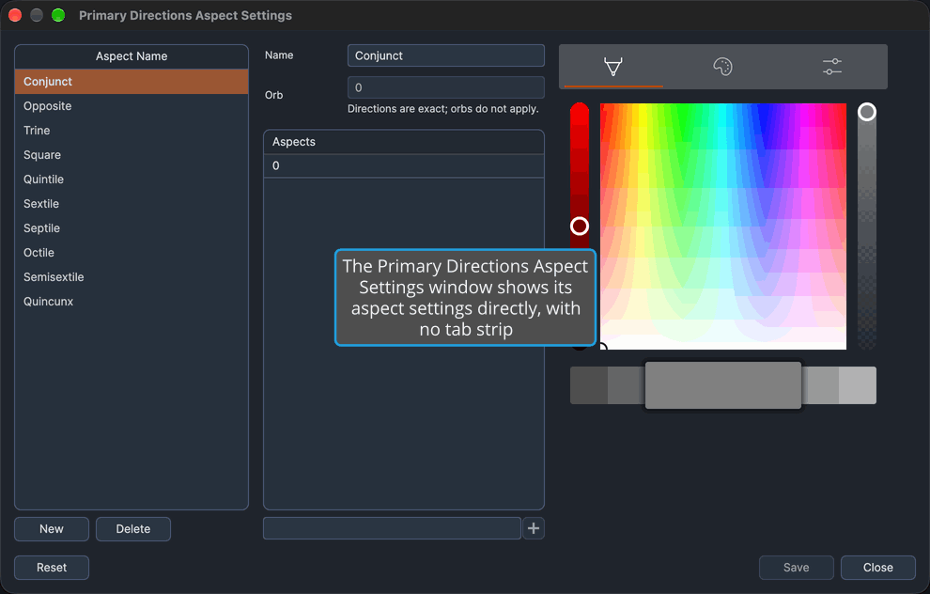Click the New aspect button
The image size is (930, 594).
tap(52, 529)
